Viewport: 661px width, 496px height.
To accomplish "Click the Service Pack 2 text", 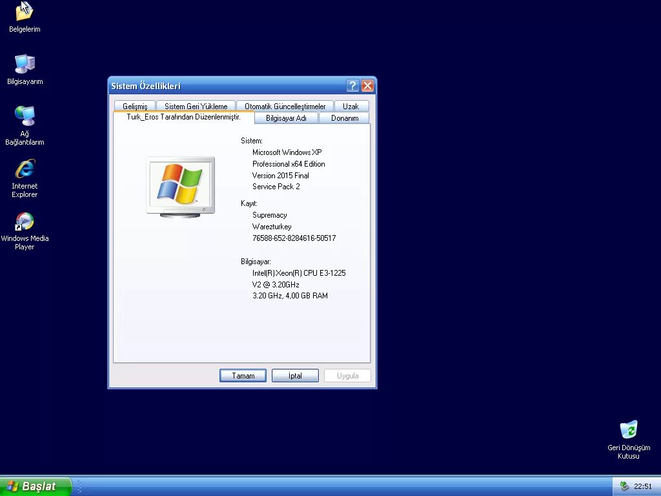I will click(276, 187).
